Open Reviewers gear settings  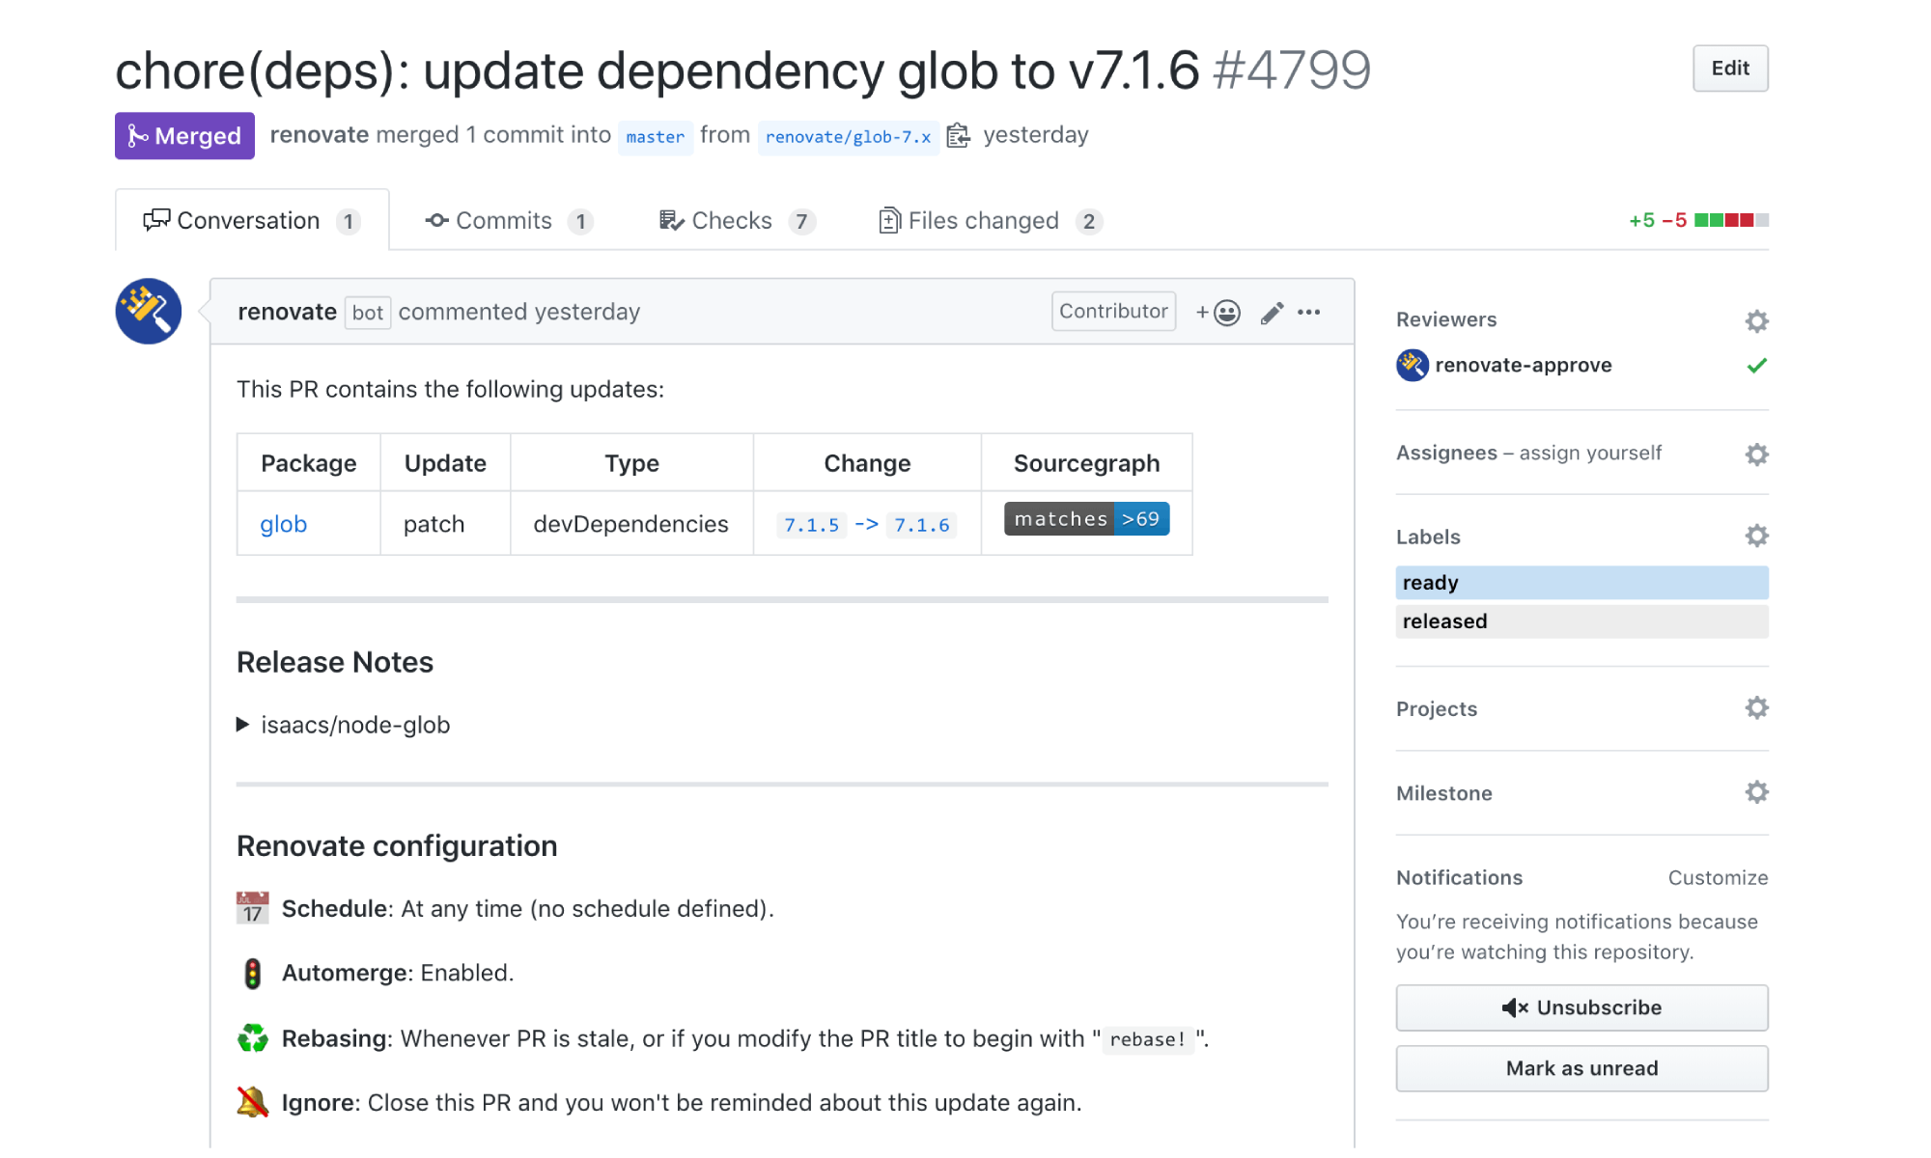[x=1756, y=320]
